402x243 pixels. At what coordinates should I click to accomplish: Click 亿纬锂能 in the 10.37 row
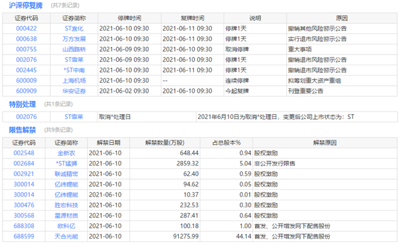[x=67, y=195]
